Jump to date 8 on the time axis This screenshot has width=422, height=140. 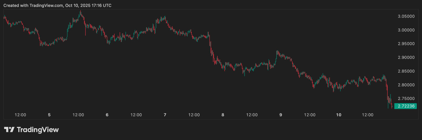point(223,115)
